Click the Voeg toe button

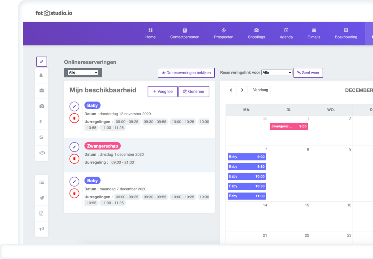[x=163, y=92]
